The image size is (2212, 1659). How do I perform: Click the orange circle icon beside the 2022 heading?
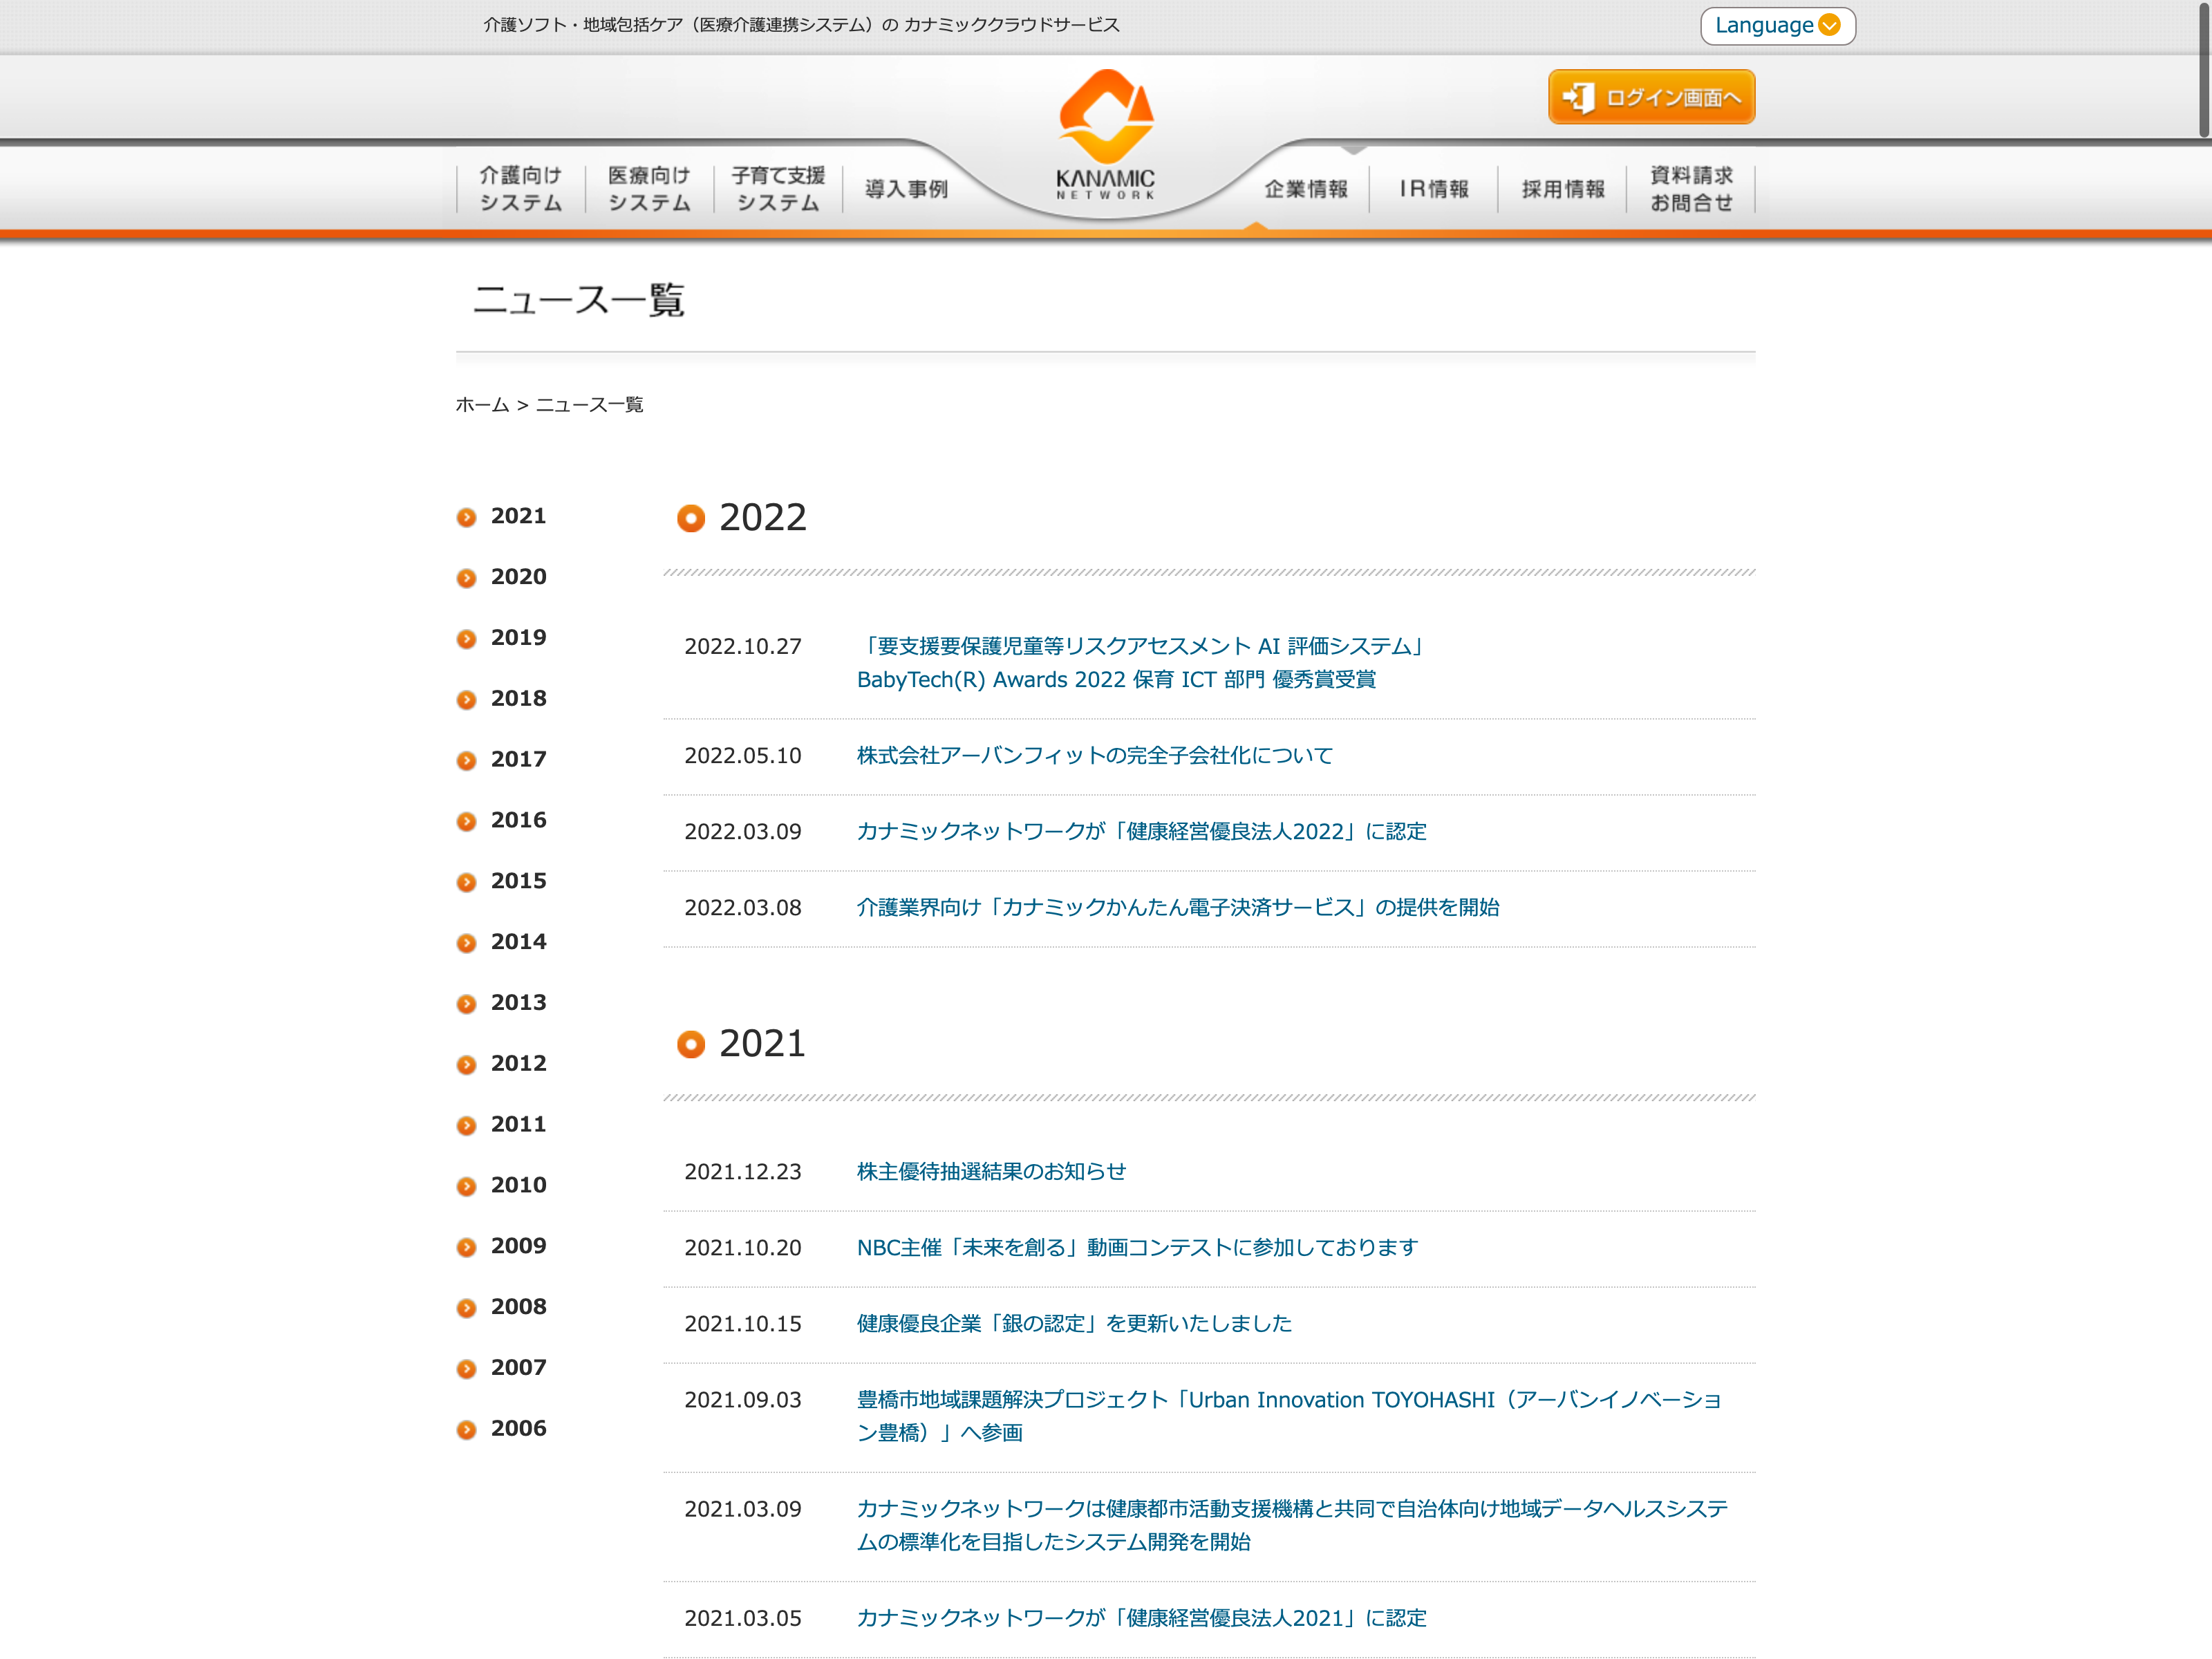coord(690,518)
